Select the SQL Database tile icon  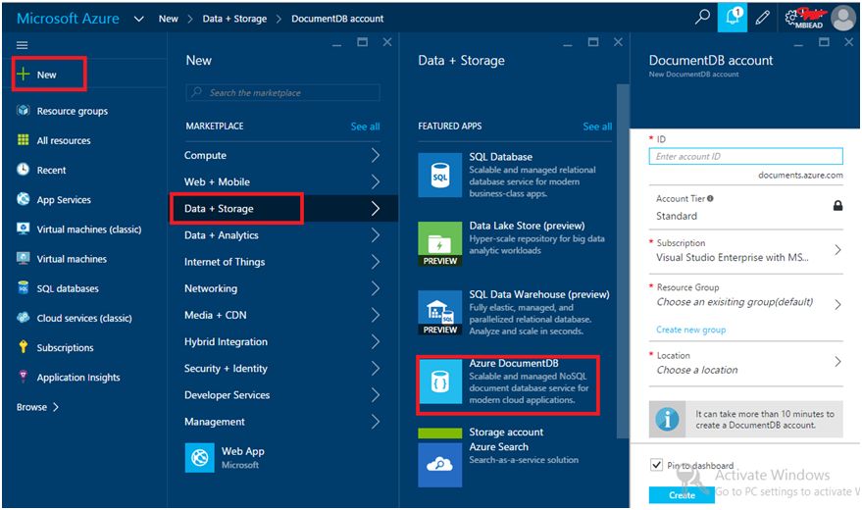point(439,176)
